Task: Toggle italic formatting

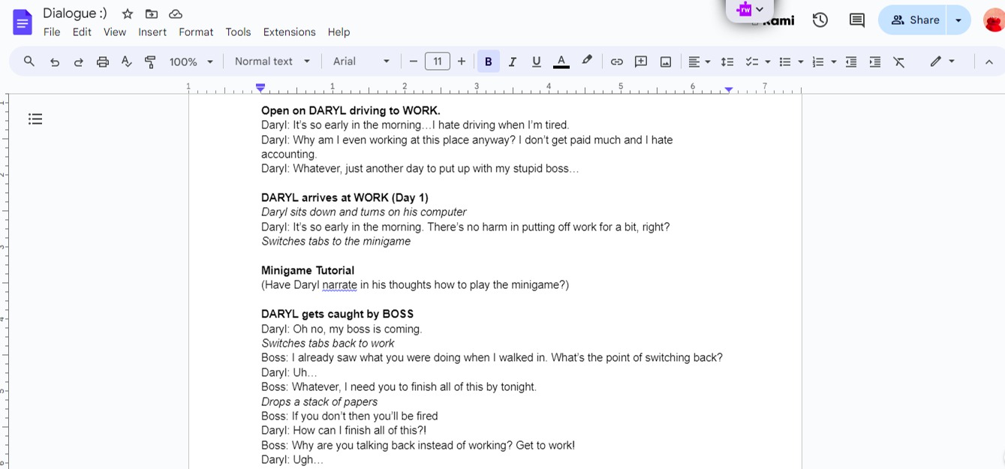Action: click(512, 62)
